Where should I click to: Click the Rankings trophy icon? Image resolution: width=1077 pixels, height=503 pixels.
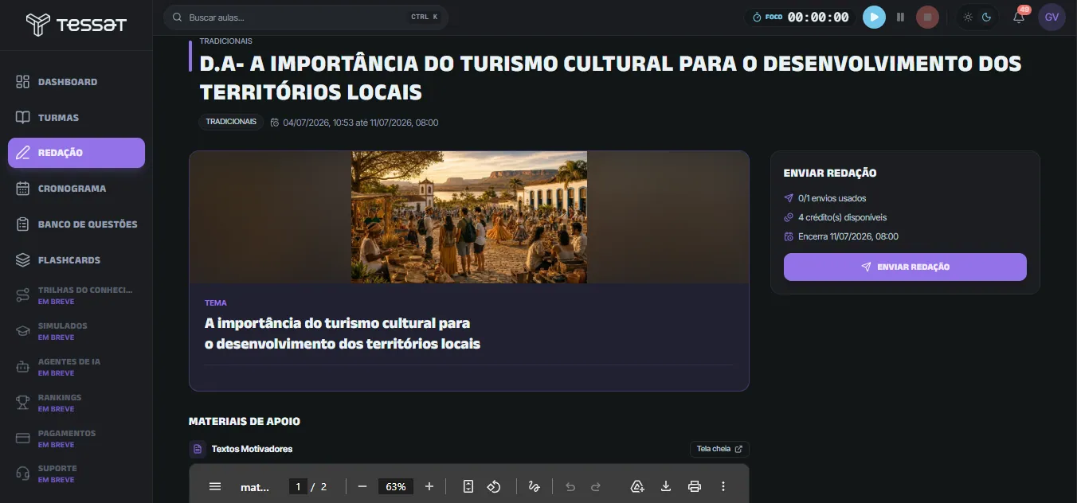[x=23, y=403]
